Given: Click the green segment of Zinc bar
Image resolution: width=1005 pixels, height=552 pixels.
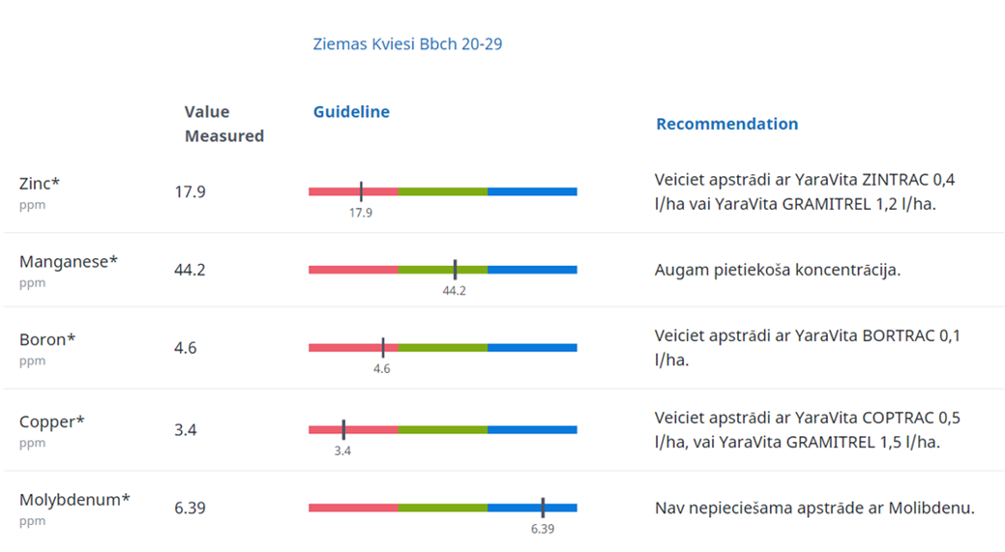Looking at the screenshot, I should pos(442,191).
